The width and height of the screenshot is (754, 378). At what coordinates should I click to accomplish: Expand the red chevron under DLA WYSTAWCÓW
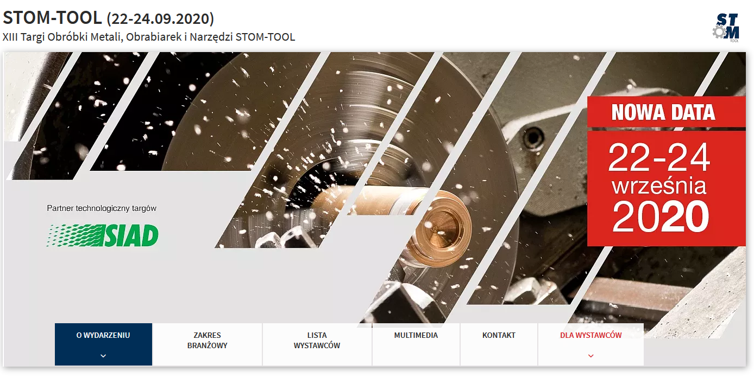click(x=591, y=356)
